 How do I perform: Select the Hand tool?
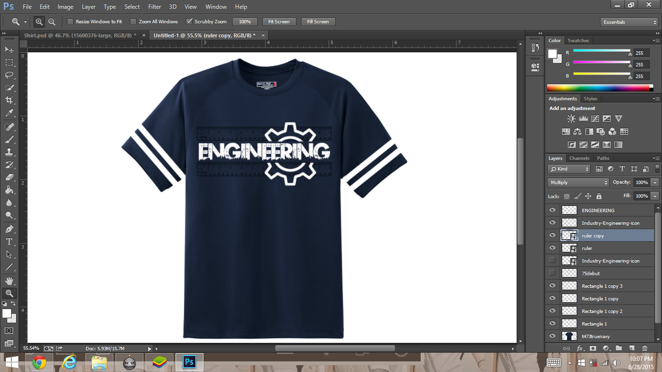tap(9, 281)
